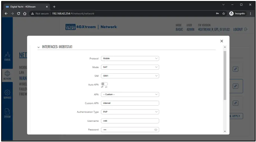Open the SIM dropdown
This screenshot has height=142, width=256.
[130, 76]
